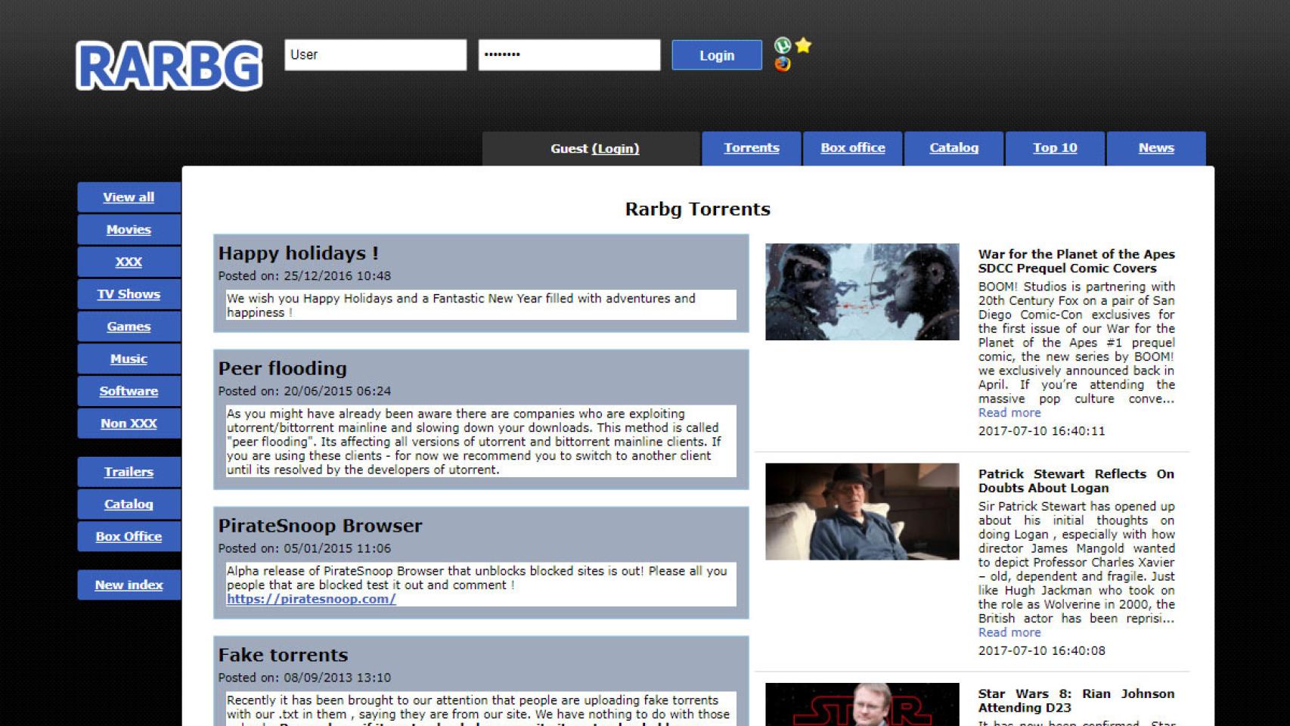Read more on Planet of the Apes article
Viewport: 1290px width, 726px height.
[x=1009, y=413]
